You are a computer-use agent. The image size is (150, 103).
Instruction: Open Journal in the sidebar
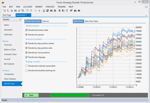click(7, 59)
